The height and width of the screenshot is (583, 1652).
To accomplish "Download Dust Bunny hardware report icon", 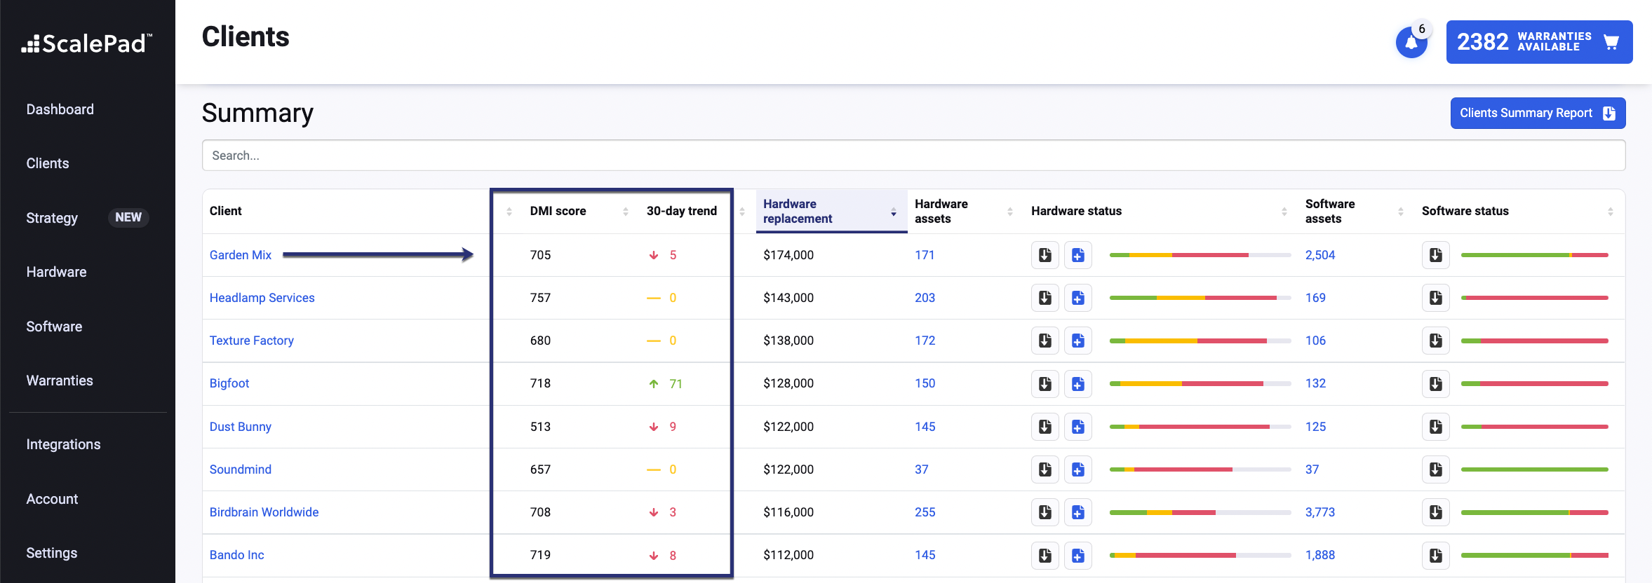I will pyautogui.click(x=1045, y=427).
